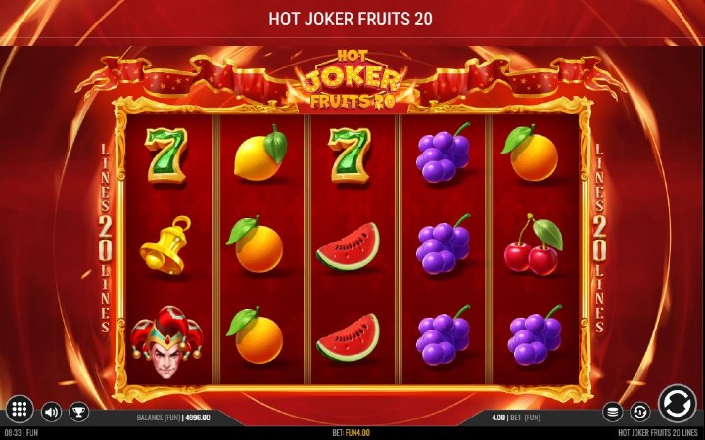
Task: Mute the game sound
Action: [x=51, y=412]
